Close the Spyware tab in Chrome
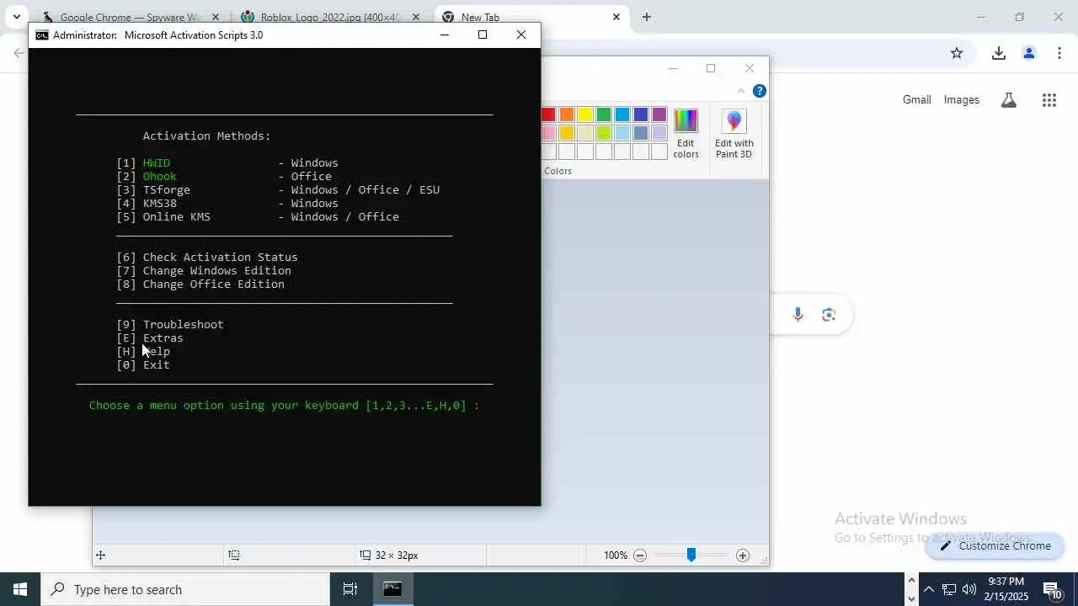Viewport: 1078px width, 606px height. 216,17
